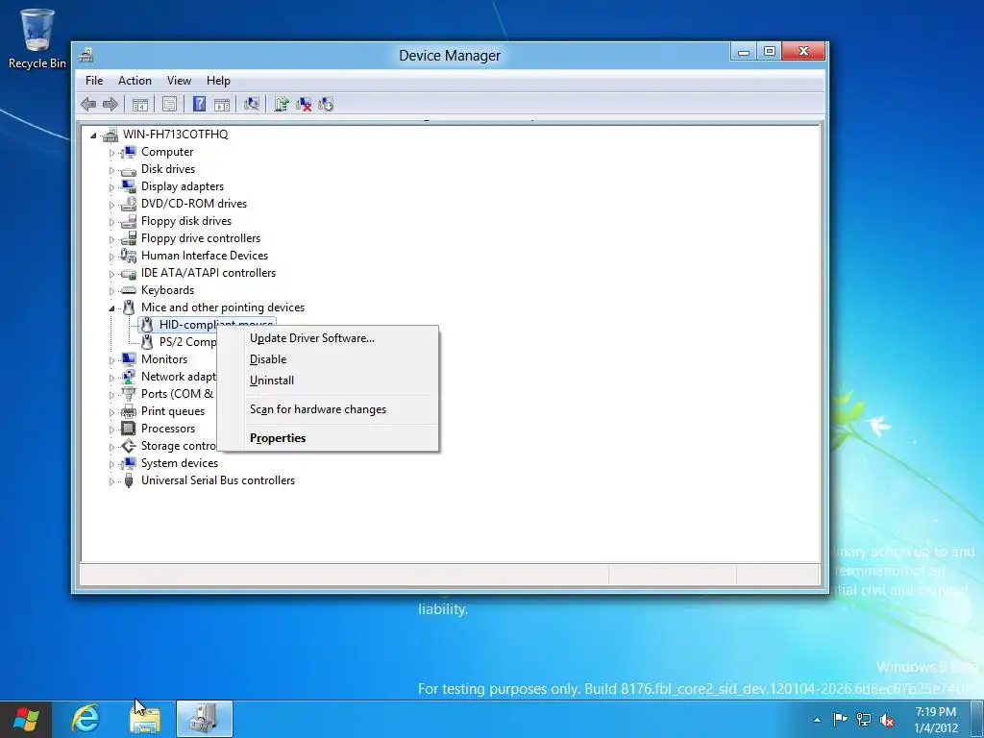Collapse the WIN-FH713COTFHQ root node

93,135
